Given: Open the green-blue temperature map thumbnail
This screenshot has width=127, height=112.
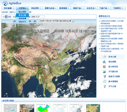Looking at the screenshot, I should pos(44,108).
